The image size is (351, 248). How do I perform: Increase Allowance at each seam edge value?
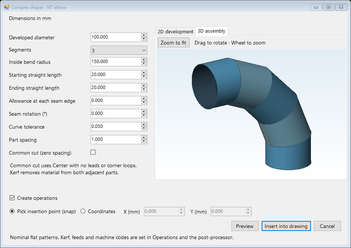(x=144, y=98)
